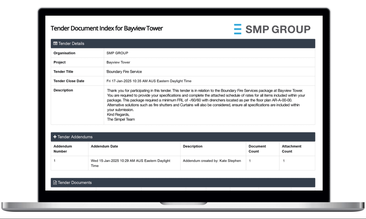366x219 pixels.
Task: Click the "Project" row label
Action: pos(60,62)
